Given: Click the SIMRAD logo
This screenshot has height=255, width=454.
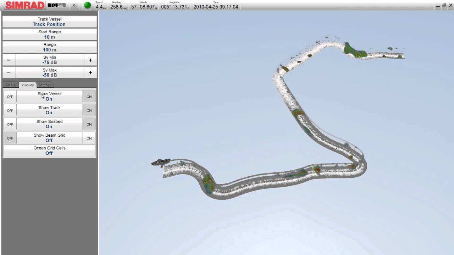Looking at the screenshot, I should click(x=25, y=5).
